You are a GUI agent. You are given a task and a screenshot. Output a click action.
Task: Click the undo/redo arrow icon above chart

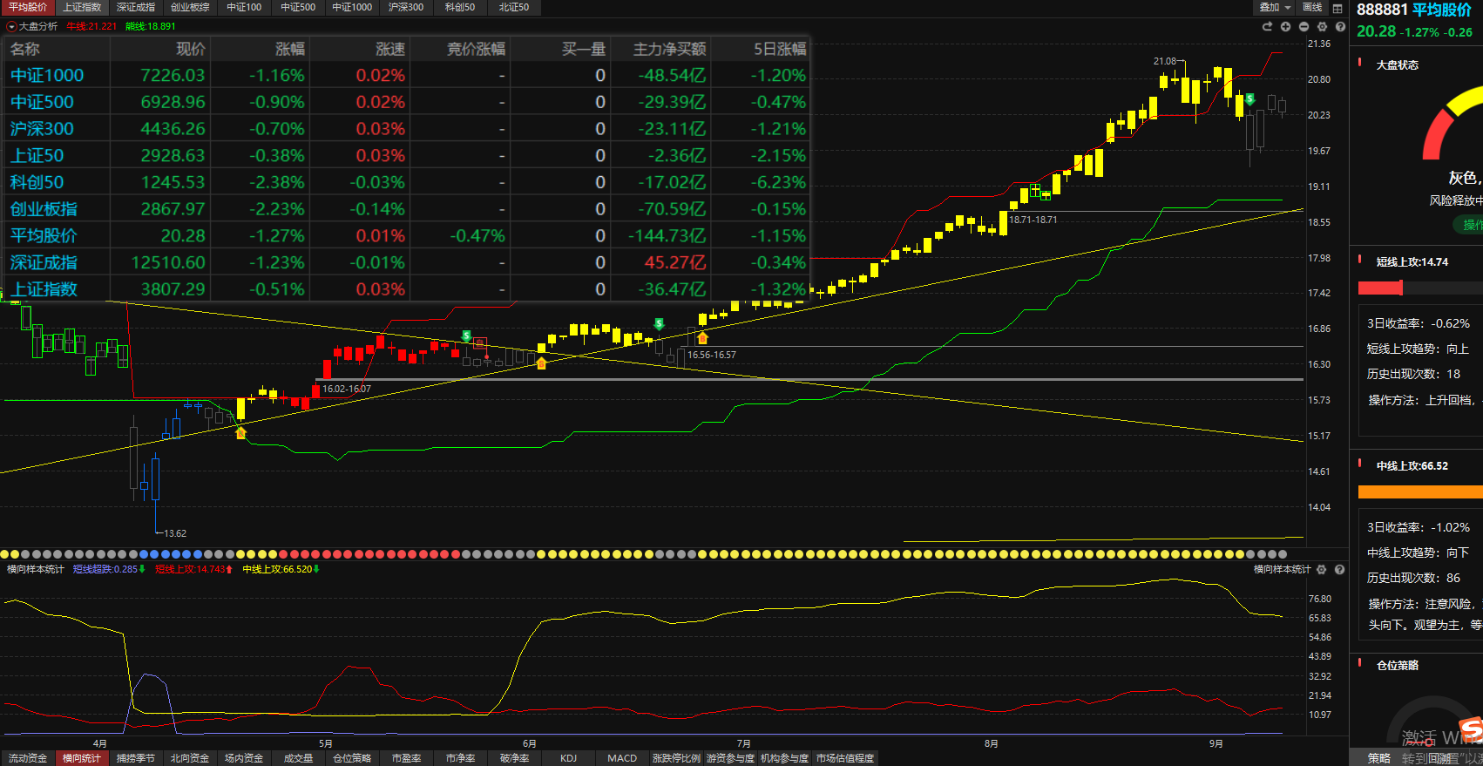pyautogui.click(x=1267, y=27)
